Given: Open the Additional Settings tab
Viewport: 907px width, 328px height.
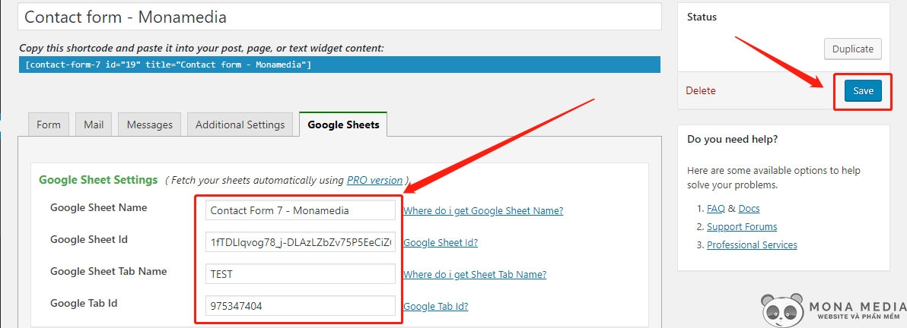Looking at the screenshot, I should 240,125.
